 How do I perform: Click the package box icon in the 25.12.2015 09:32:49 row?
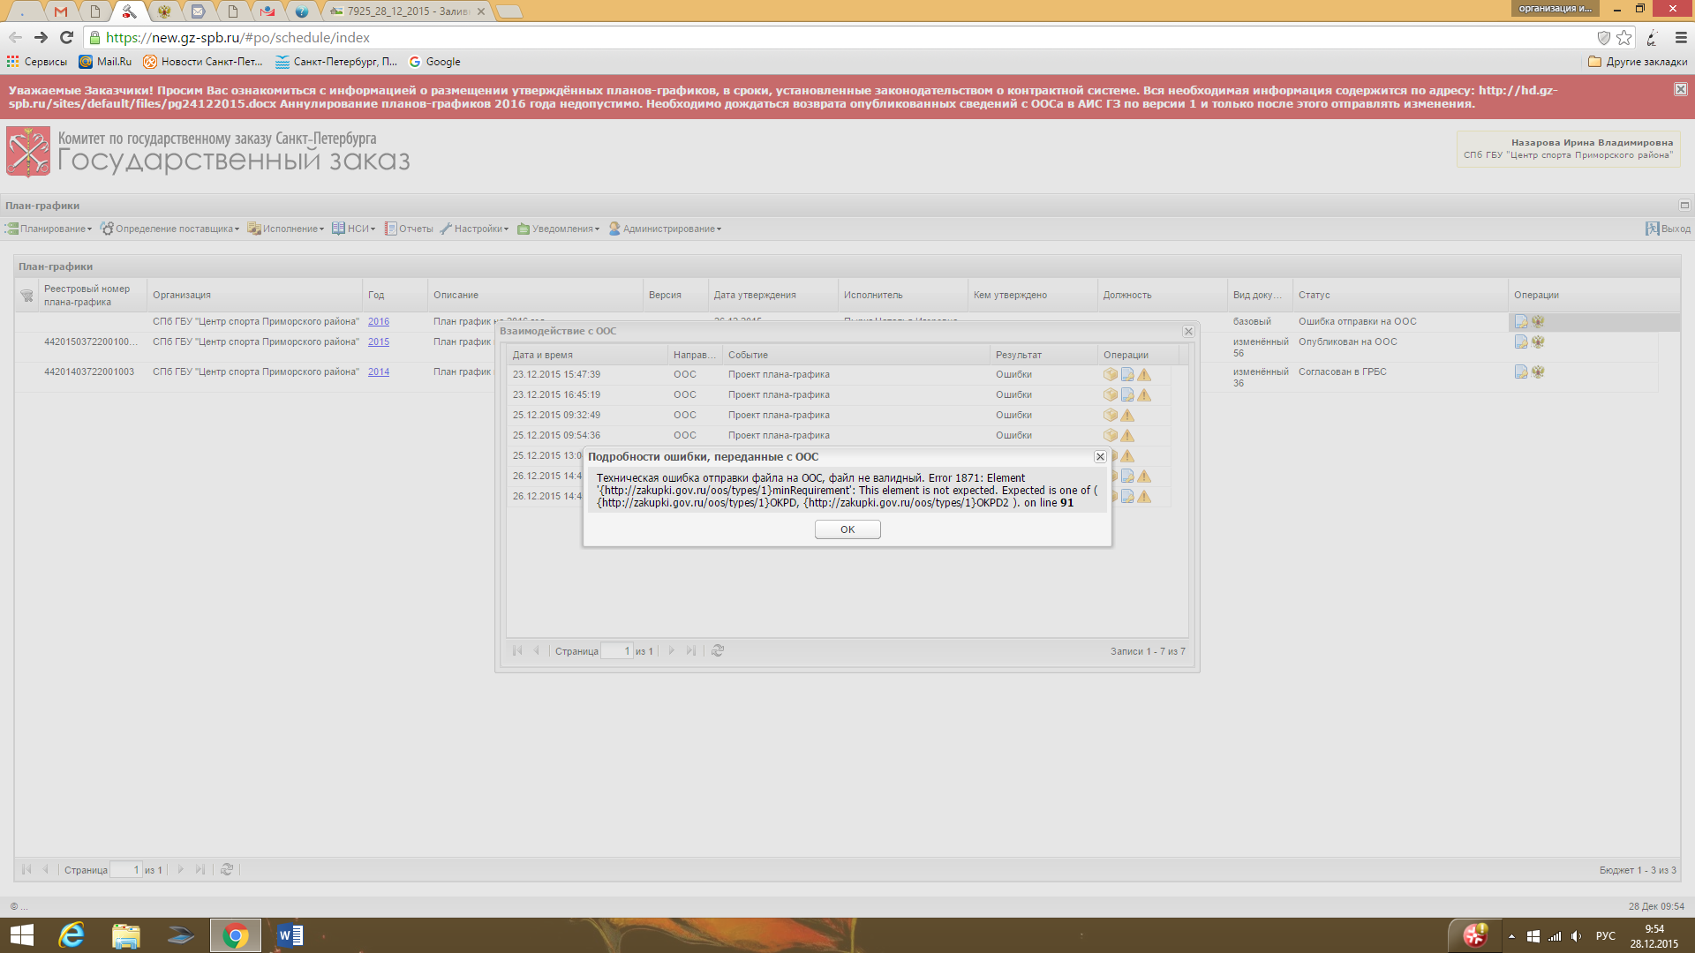(1111, 416)
